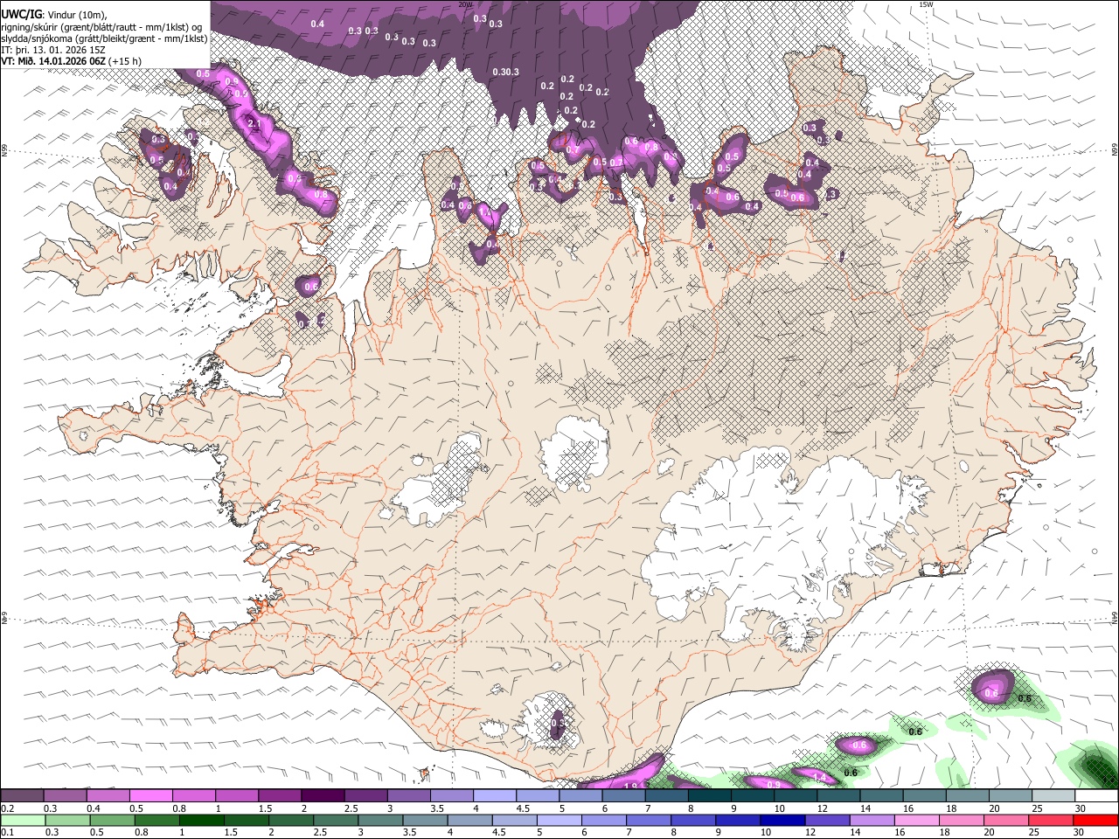Click the bold 'VT: Mið. 14.01.2026 06Z' text

pyautogui.click(x=53, y=61)
